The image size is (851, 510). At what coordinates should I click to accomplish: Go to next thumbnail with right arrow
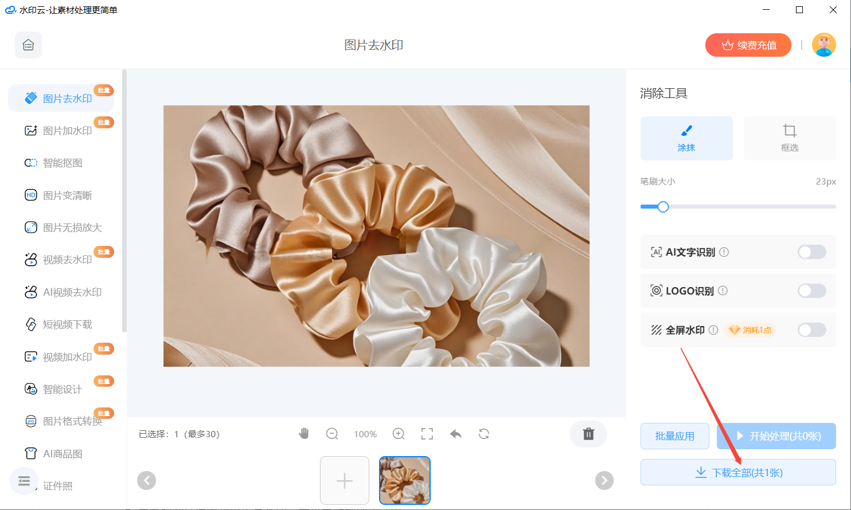tap(604, 480)
